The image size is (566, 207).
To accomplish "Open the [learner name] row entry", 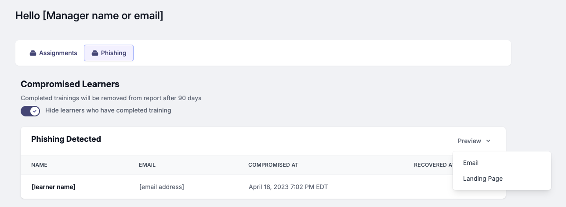I will [53, 187].
